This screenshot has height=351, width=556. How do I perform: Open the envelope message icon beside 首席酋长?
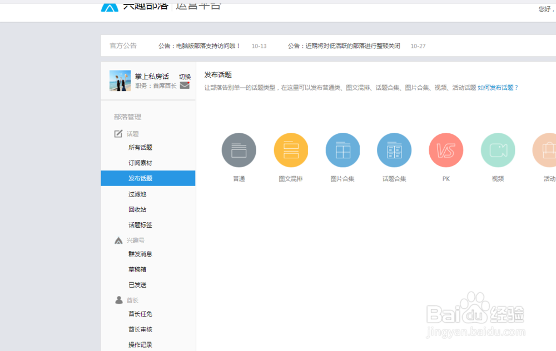pyautogui.click(x=183, y=86)
